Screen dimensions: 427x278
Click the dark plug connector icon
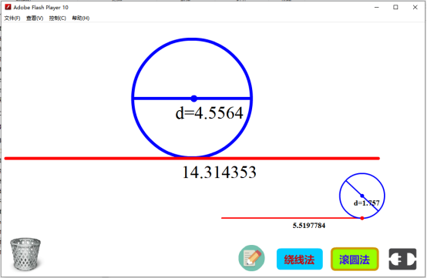pos(402,259)
